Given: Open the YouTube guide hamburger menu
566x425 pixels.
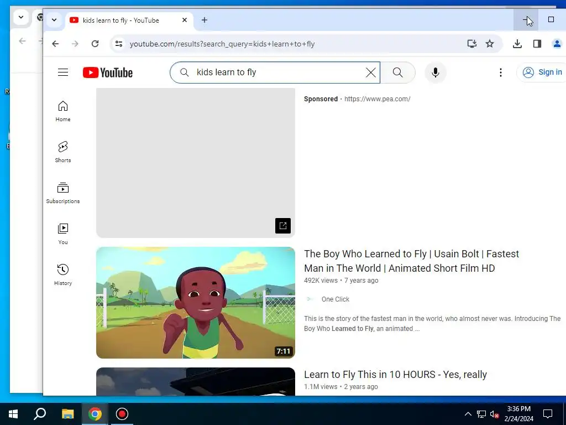Looking at the screenshot, I should (x=63, y=72).
